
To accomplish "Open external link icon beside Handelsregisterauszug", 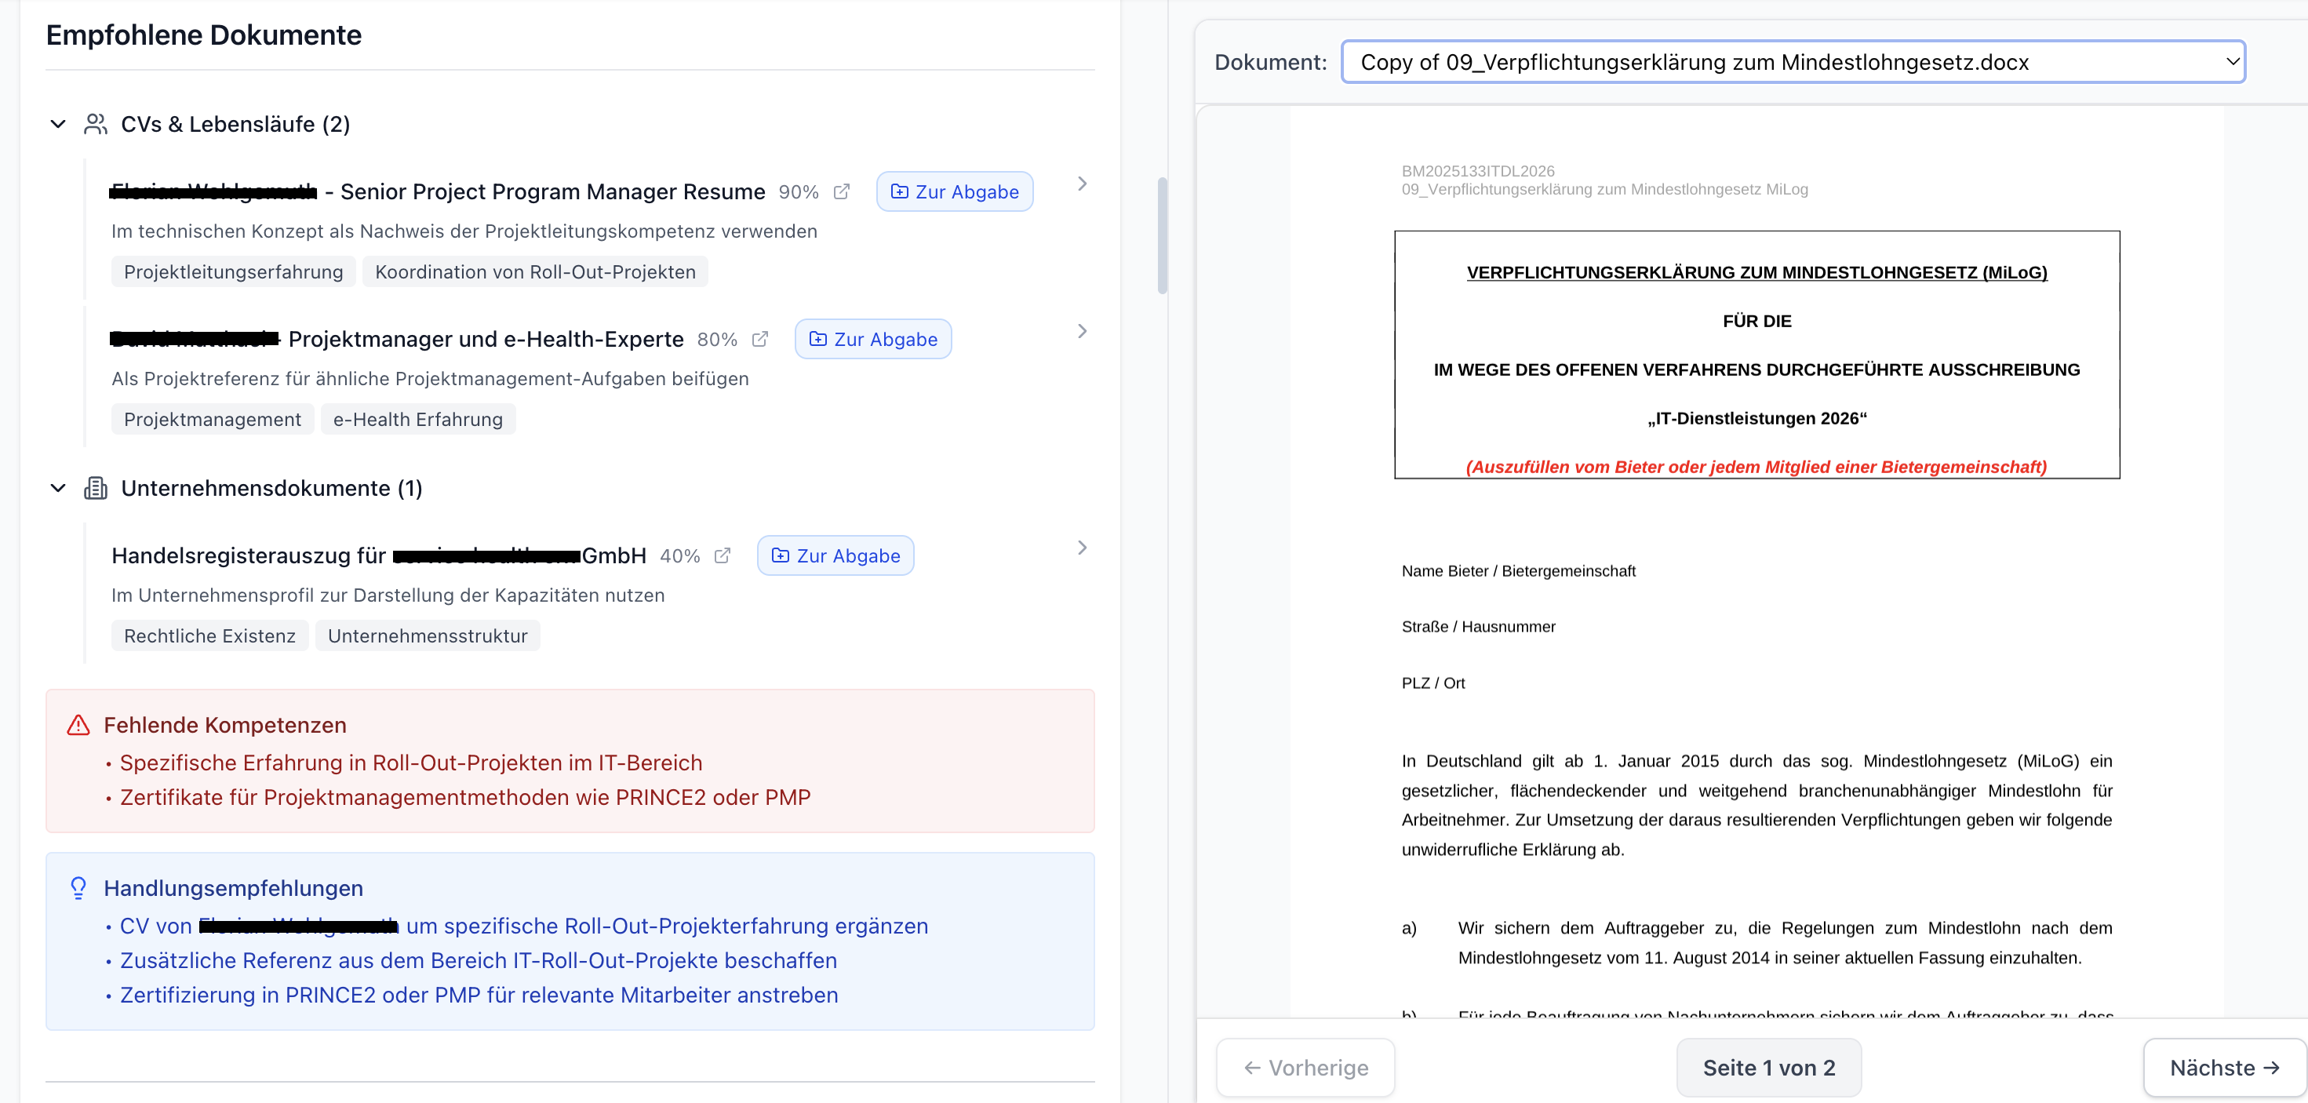I will pos(723,555).
